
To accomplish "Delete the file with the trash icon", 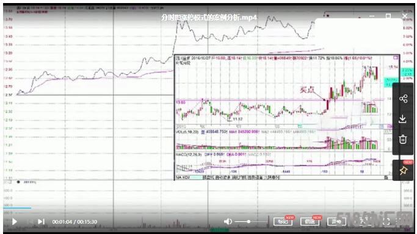I will point(403,140).
